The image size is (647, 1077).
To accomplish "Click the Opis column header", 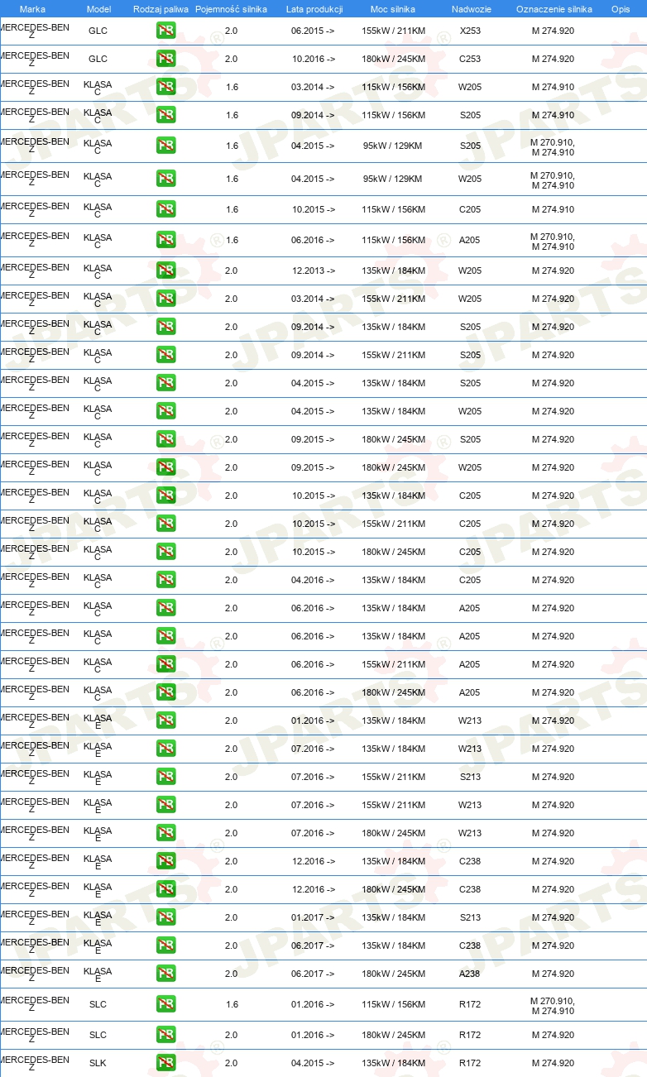I will click(x=621, y=9).
